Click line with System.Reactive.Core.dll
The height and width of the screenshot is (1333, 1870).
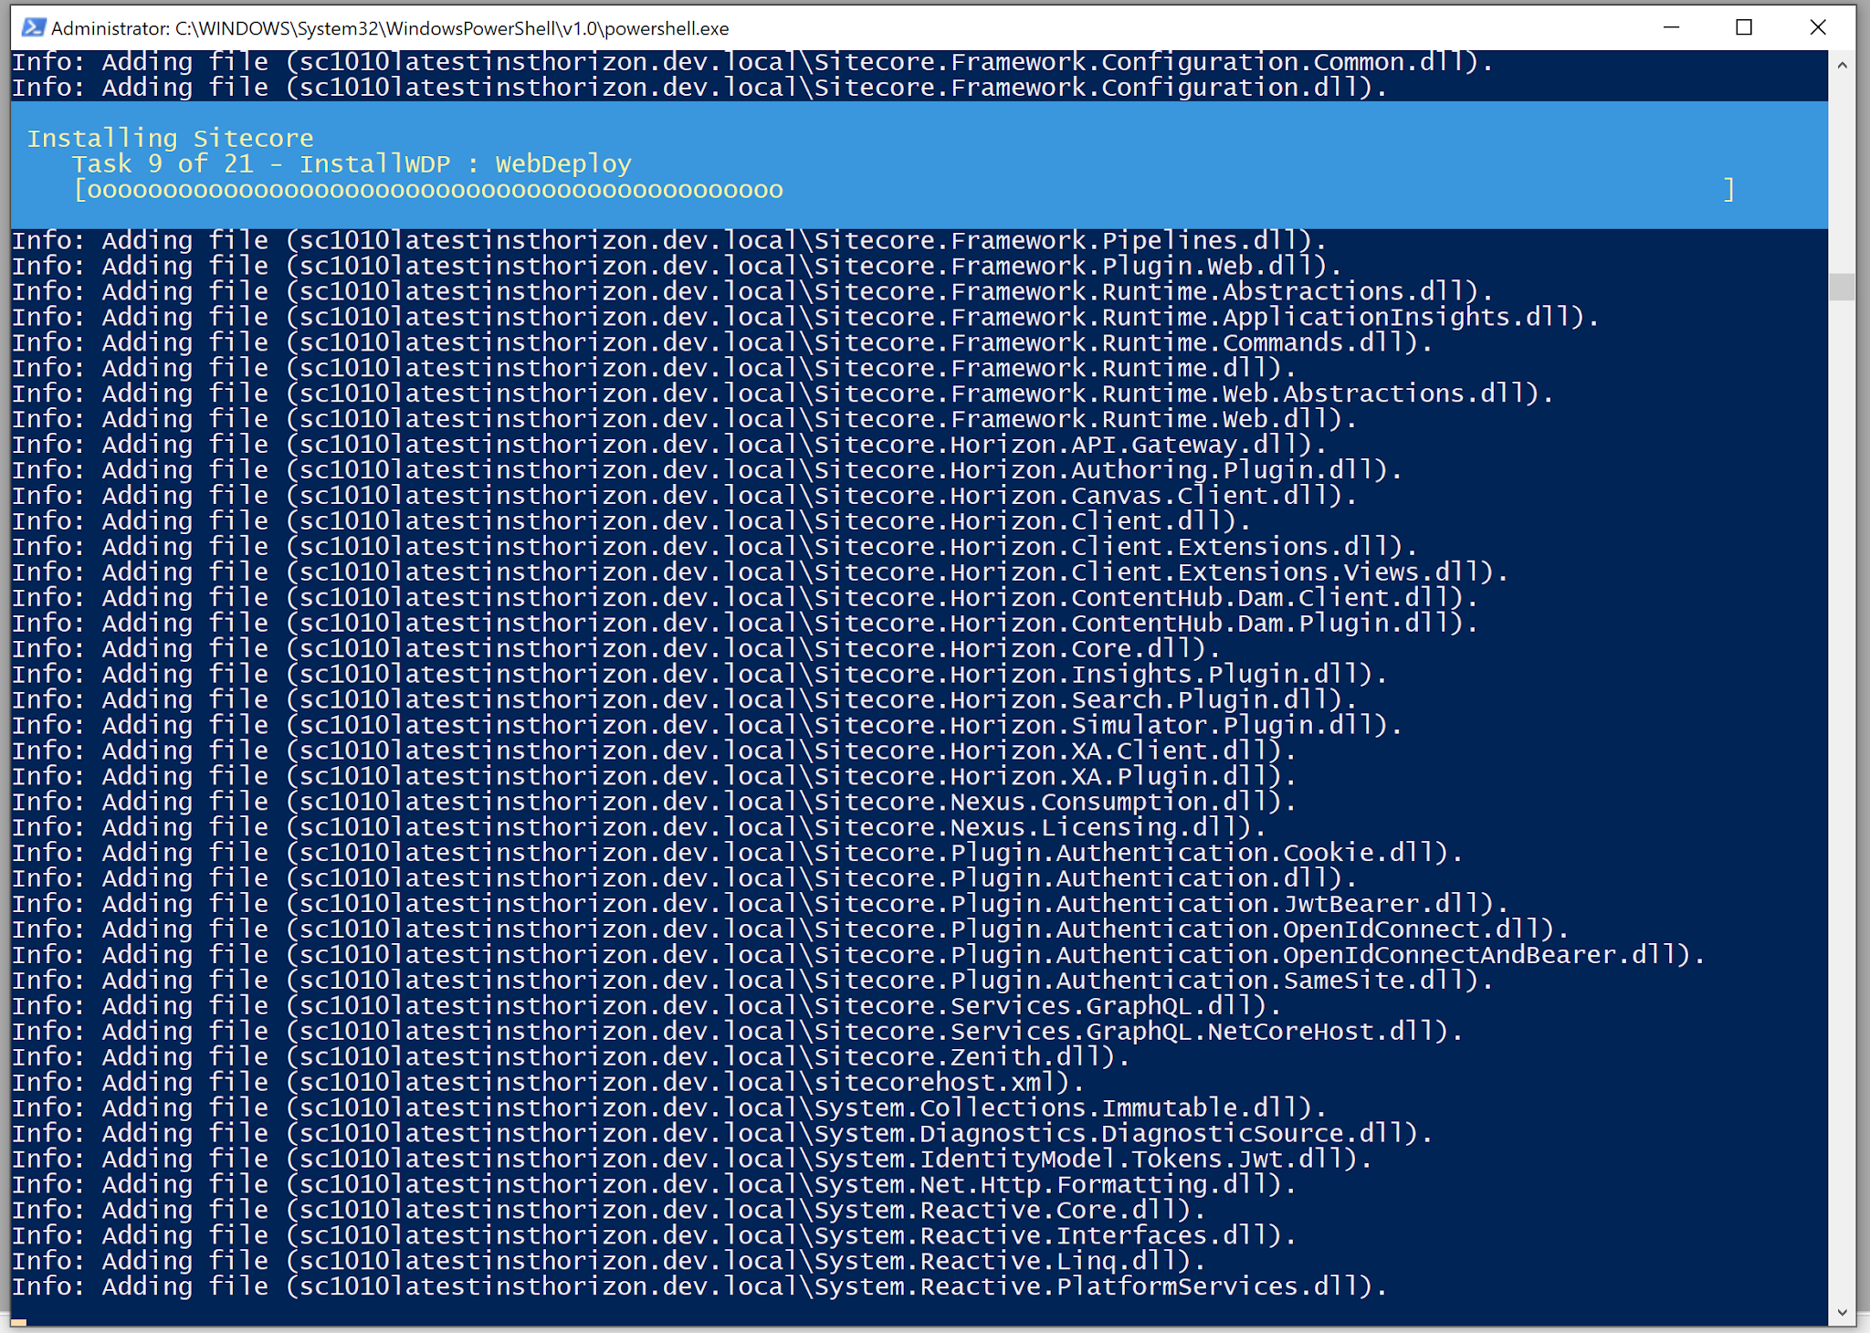(609, 1212)
